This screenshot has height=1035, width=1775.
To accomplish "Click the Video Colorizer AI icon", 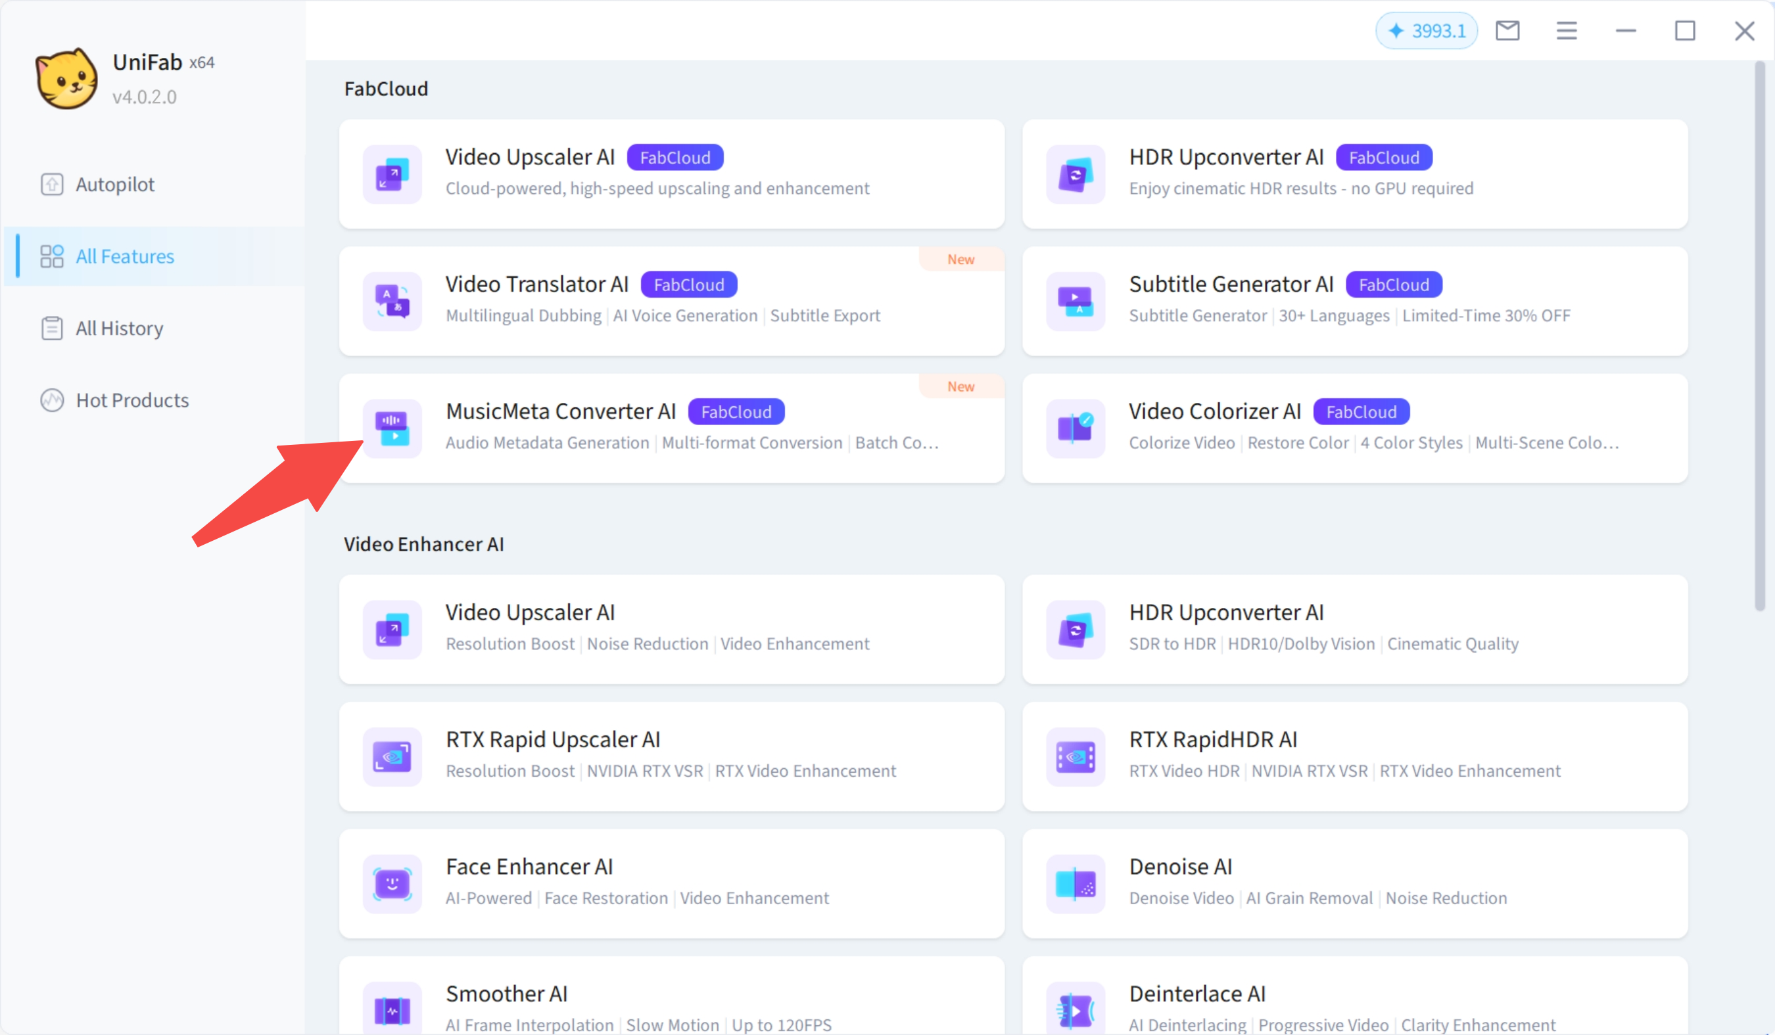I will [1076, 428].
